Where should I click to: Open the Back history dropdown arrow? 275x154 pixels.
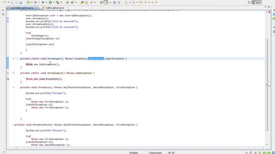tap(149, 3)
